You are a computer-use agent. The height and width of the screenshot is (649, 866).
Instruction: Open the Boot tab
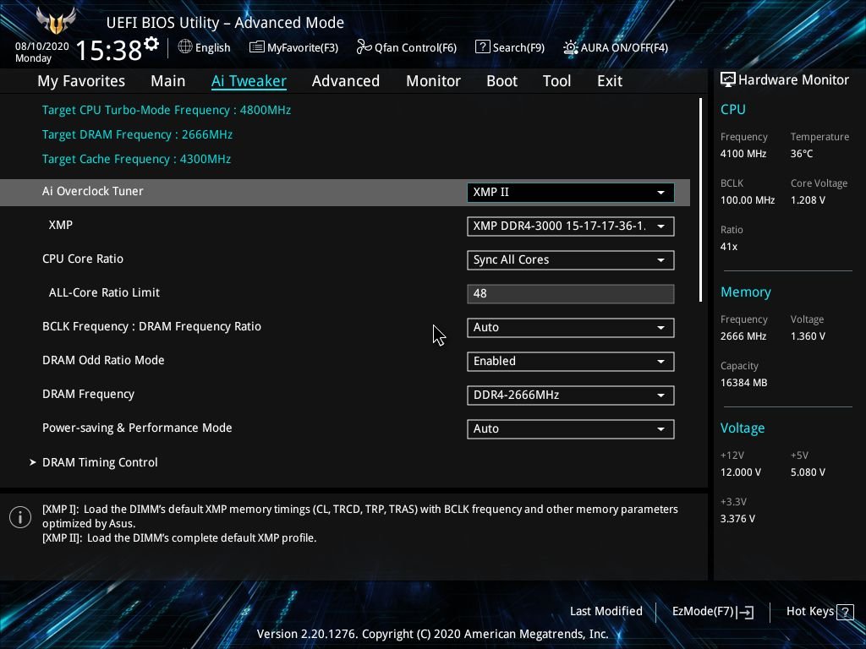pyautogui.click(x=502, y=81)
